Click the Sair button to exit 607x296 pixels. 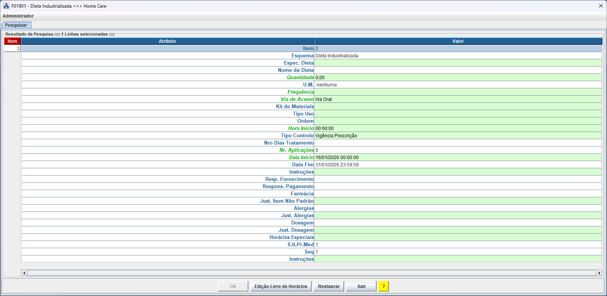[x=361, y=286]
